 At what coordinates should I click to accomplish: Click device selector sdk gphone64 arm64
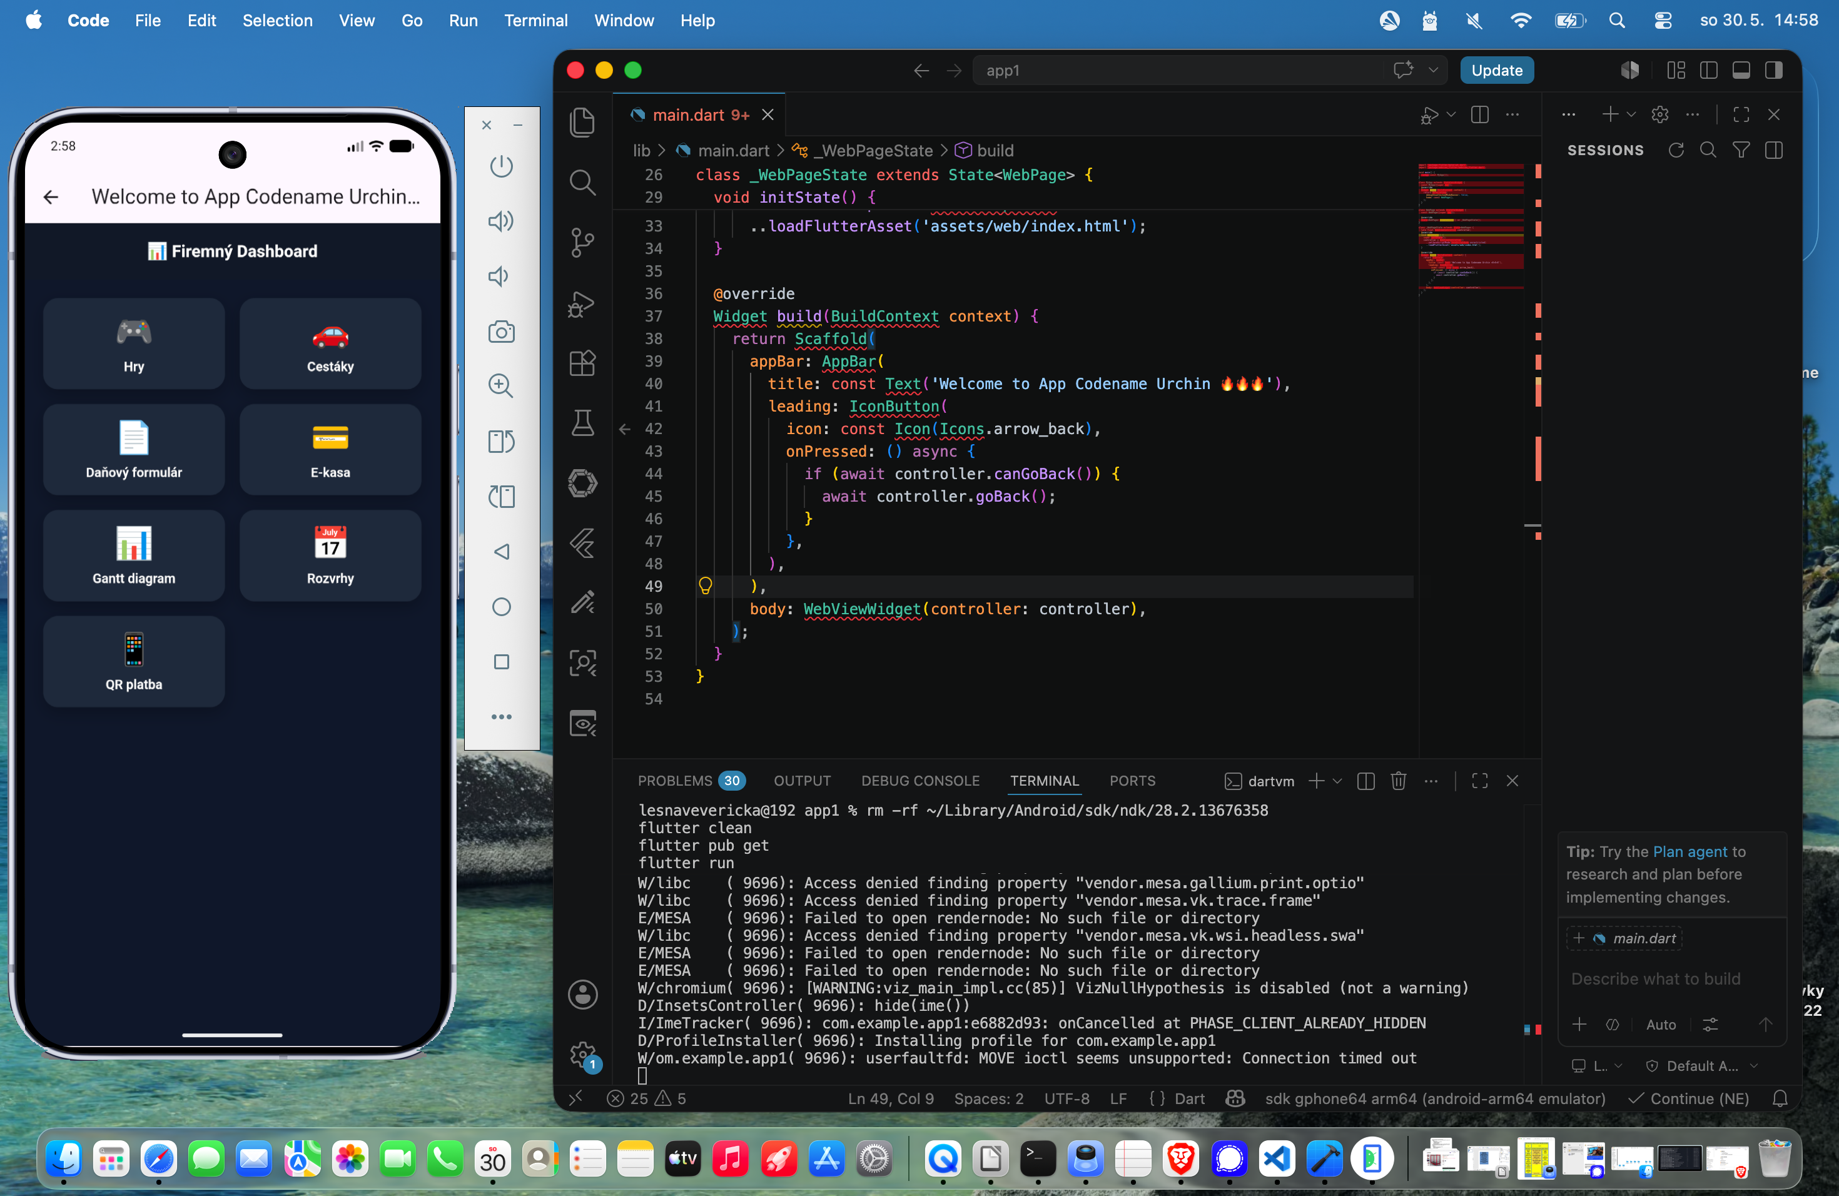tap(1435, 1098)
